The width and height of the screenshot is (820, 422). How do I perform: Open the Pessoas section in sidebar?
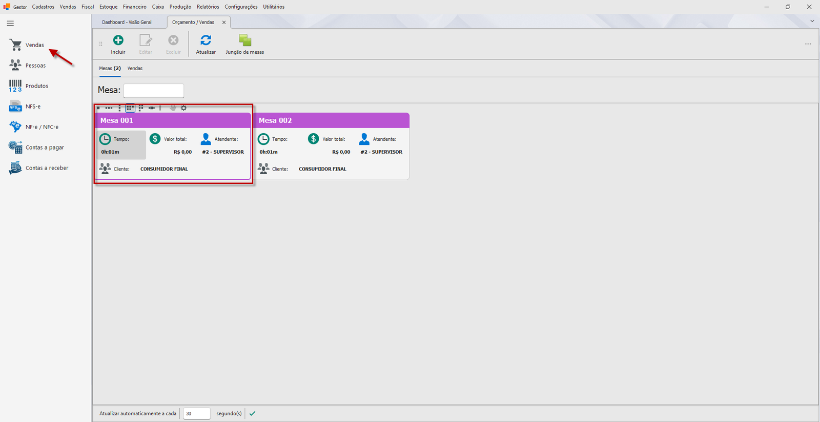[x=28, y=66]
